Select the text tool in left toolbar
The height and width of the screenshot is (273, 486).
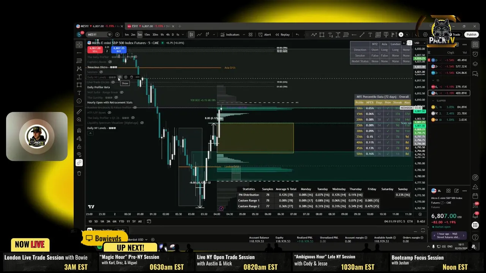79,93
